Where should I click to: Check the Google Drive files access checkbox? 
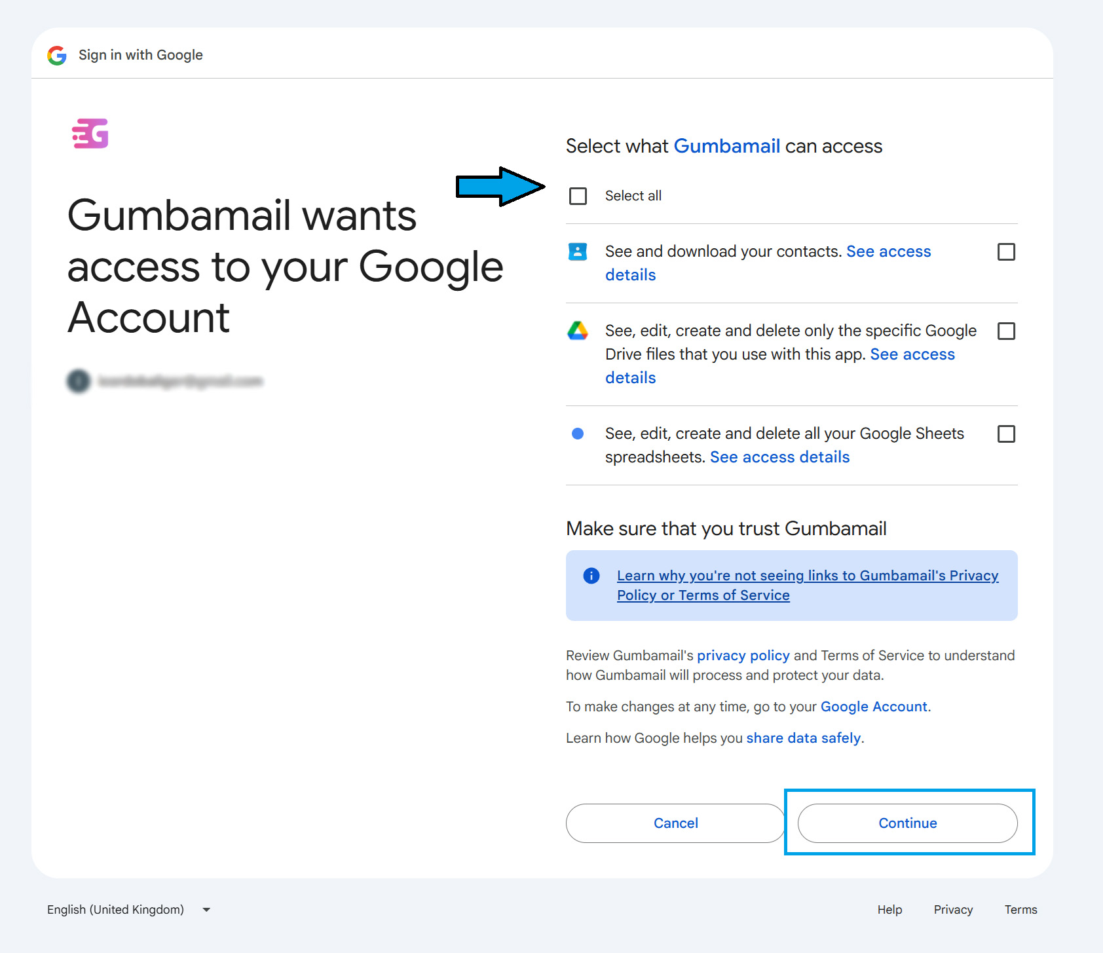[x=1006, y=331]
